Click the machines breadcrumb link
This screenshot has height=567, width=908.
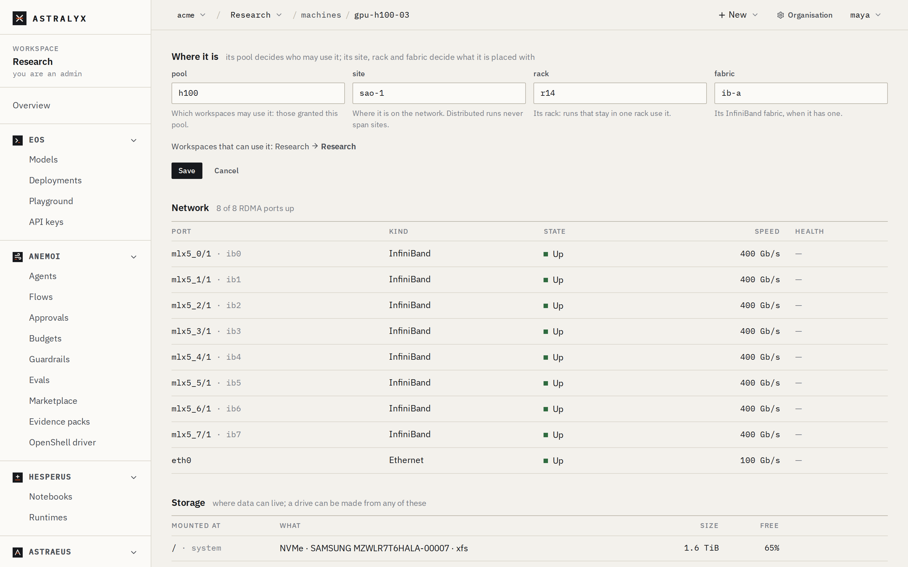321,15
